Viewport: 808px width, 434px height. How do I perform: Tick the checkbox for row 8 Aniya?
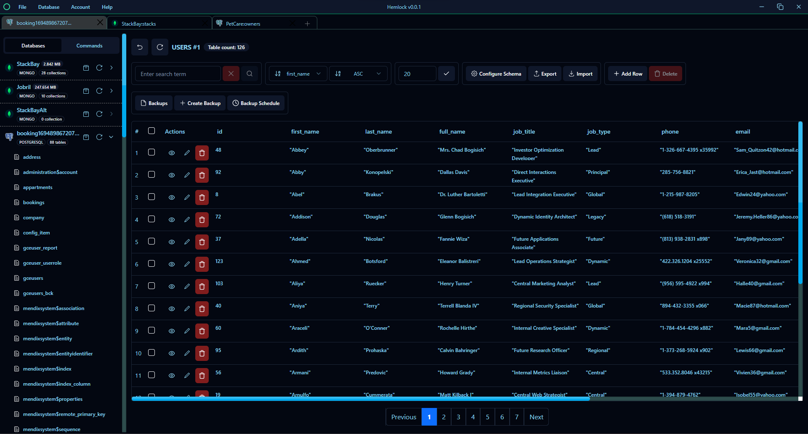pos(151,308)
